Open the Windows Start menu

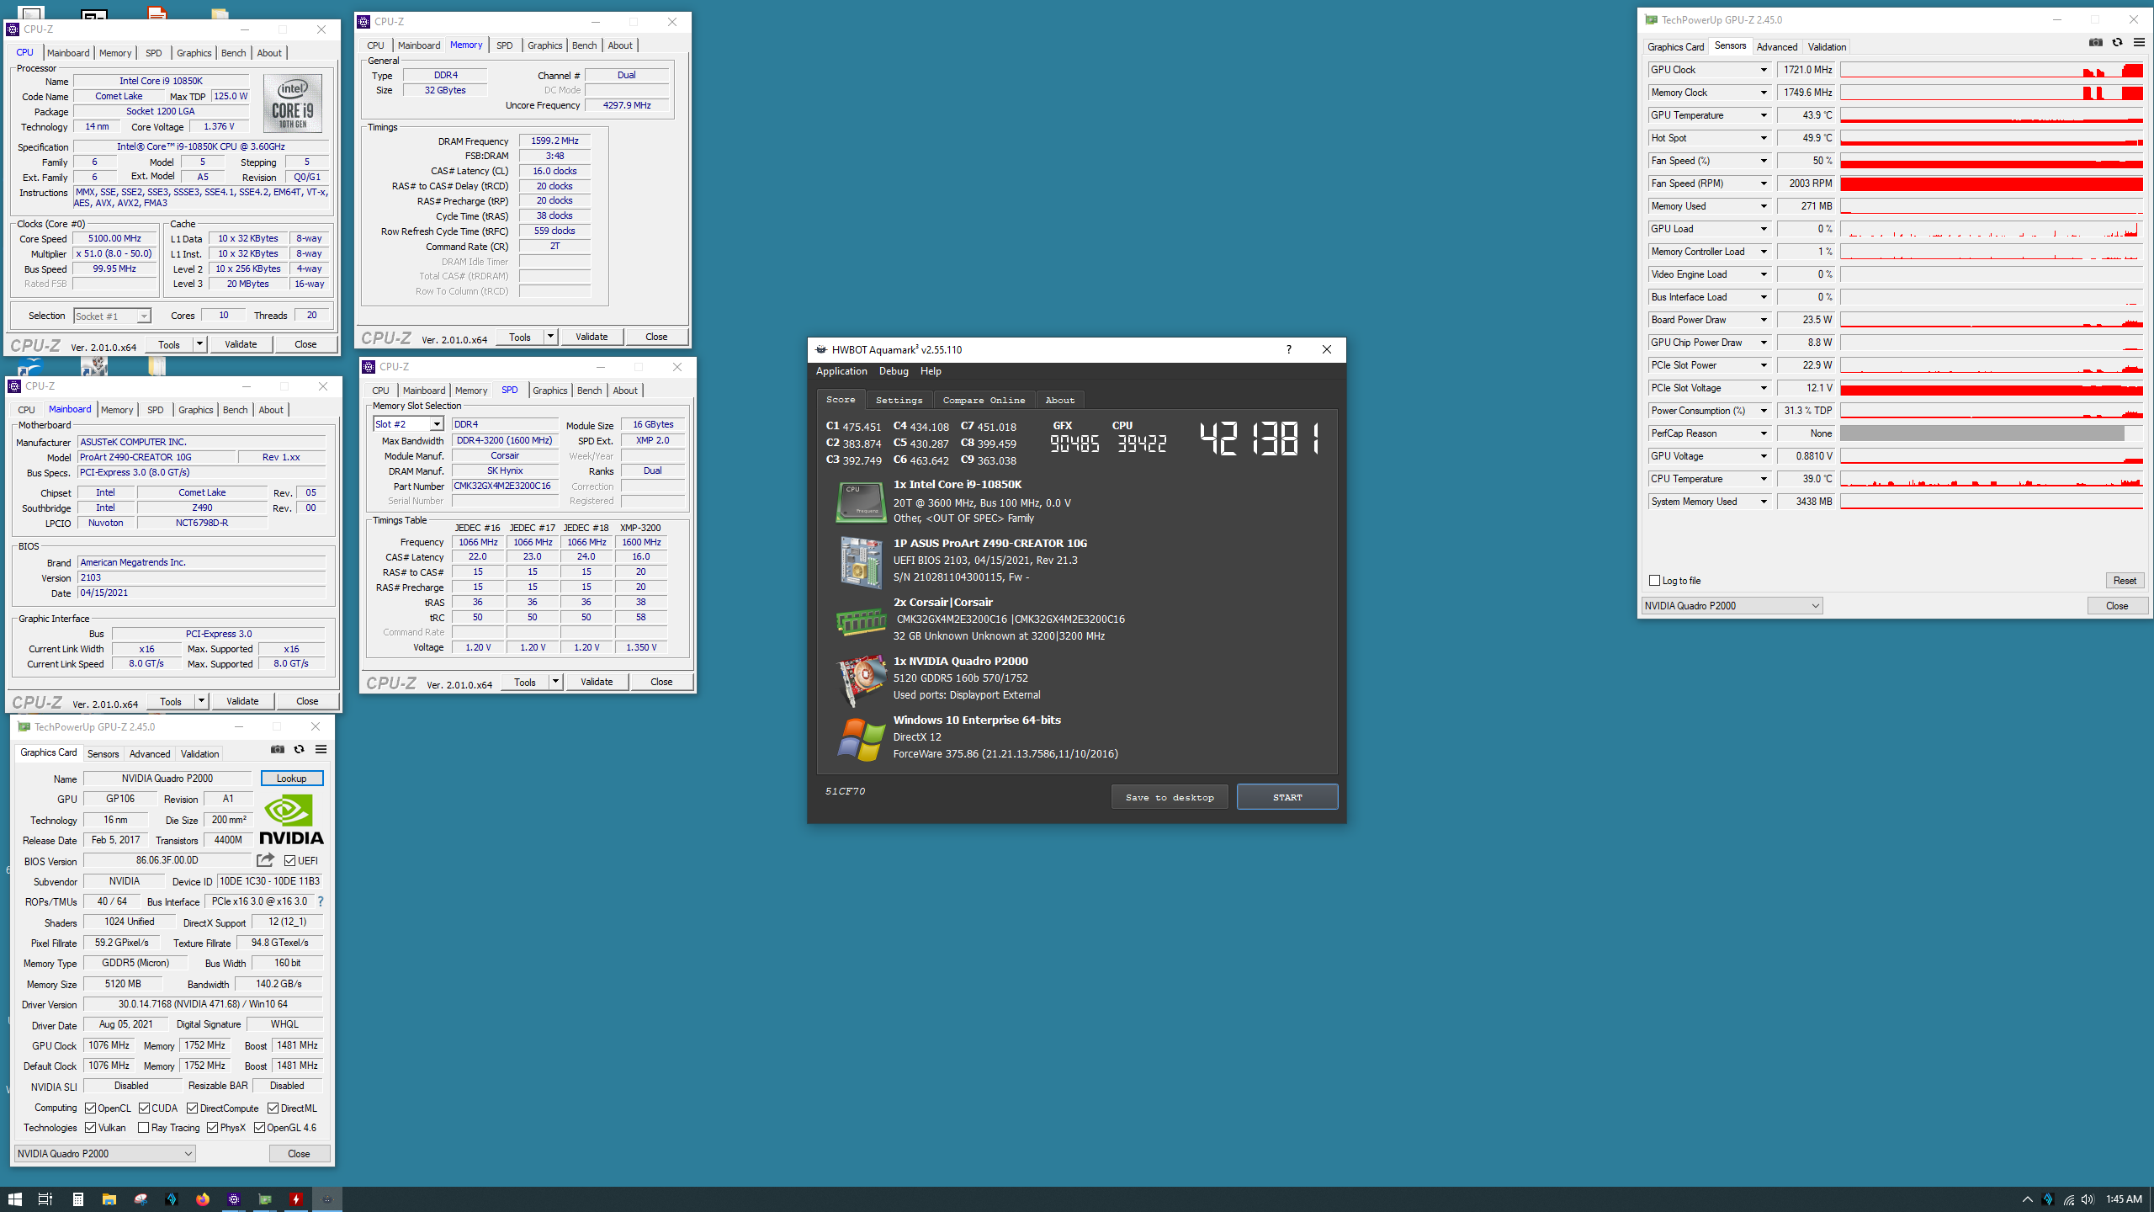[14, 1199]
